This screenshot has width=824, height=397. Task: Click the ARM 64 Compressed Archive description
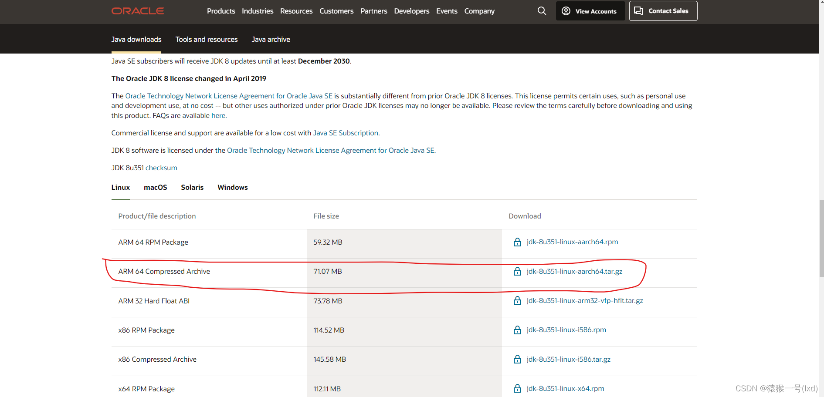(x=164, y=271)
